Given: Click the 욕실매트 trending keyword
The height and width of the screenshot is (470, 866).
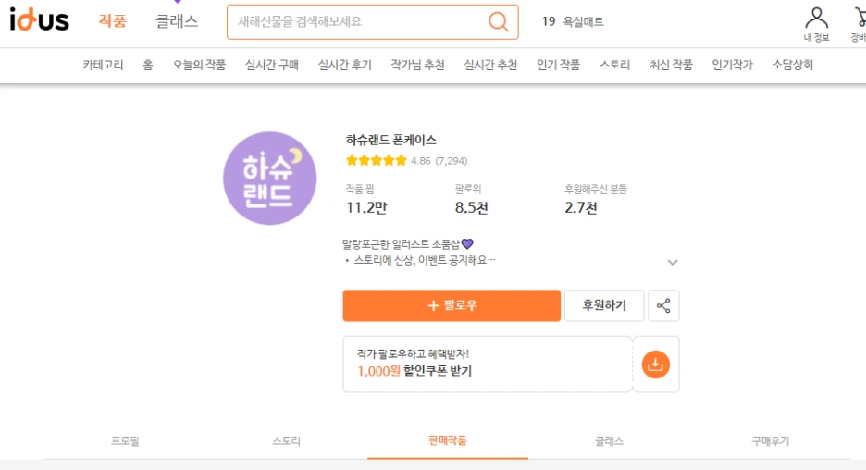Looking at the screenshot, I should coord(583,21).
